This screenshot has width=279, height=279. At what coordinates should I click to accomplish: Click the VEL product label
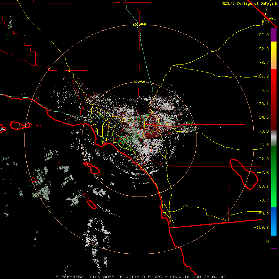pyautogui.click(x=272, y=18)
